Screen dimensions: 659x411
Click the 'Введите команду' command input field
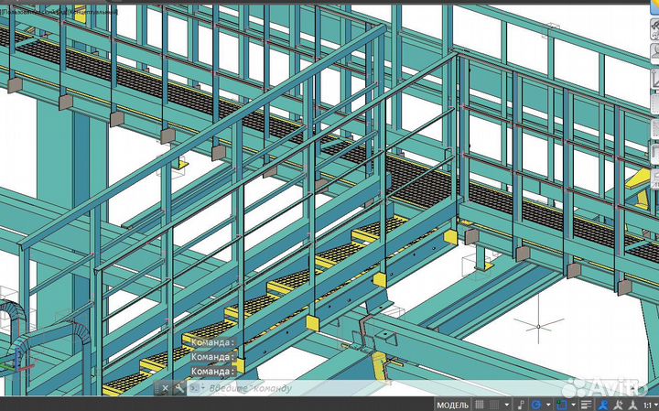pos(275,388)
